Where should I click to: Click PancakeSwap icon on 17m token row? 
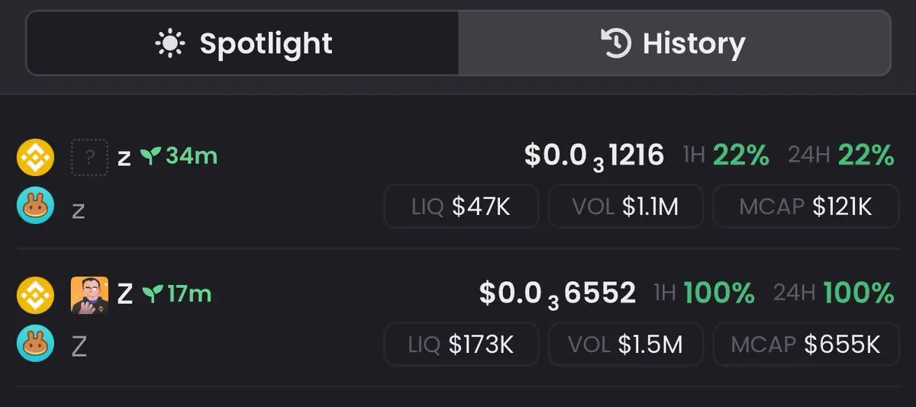coord(35,344)
